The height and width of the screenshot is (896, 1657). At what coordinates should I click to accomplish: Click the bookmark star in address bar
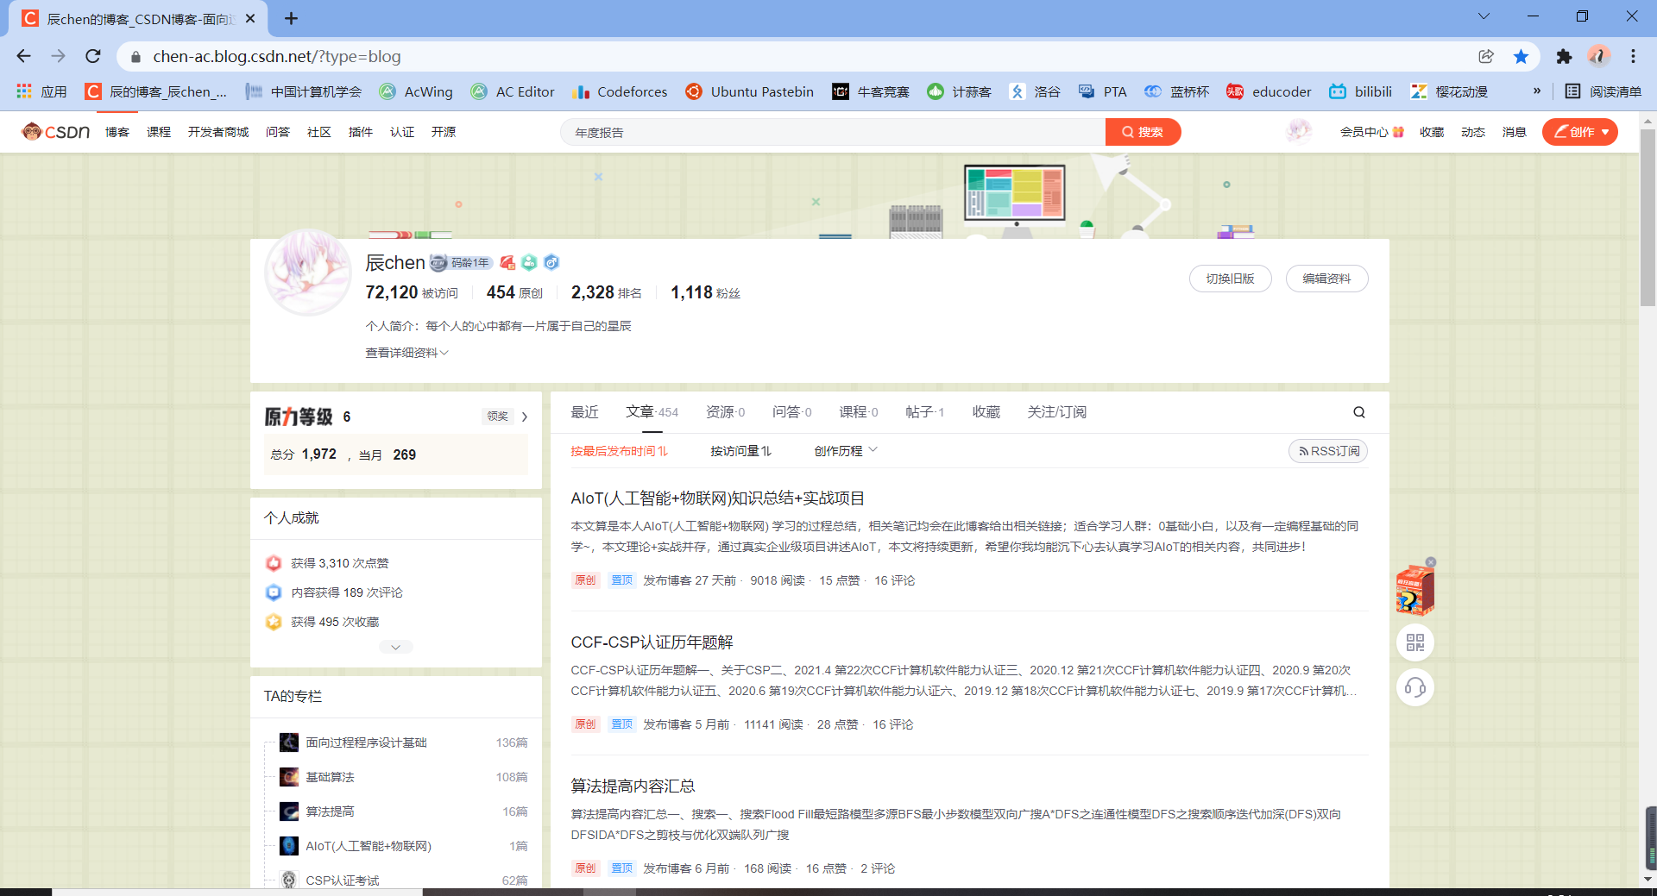(1521, 56)
